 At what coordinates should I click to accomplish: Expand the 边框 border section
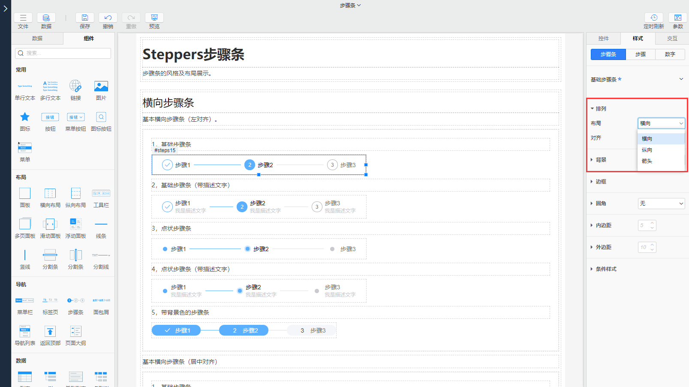(x=601, y=182)
